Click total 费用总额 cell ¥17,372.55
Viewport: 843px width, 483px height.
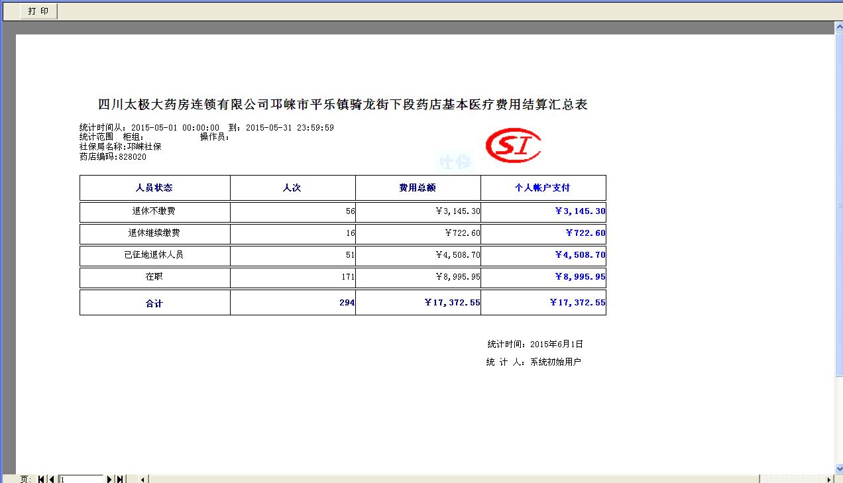coord(452,303)
